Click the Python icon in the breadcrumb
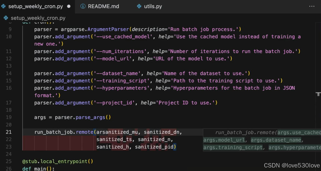 (6, 18)
